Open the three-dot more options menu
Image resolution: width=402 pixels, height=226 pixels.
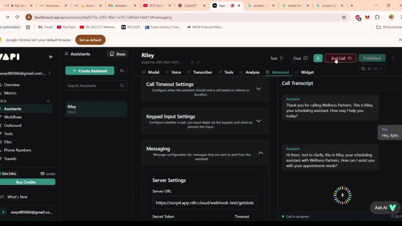tap(393, 58)
